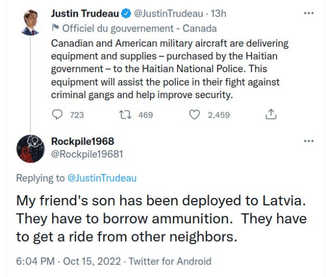
Task: Click the Twitter for Android source label
Action: (169, 261)
